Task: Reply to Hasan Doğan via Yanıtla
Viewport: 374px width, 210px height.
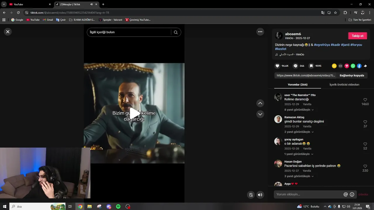Action: tap(307, 171)
